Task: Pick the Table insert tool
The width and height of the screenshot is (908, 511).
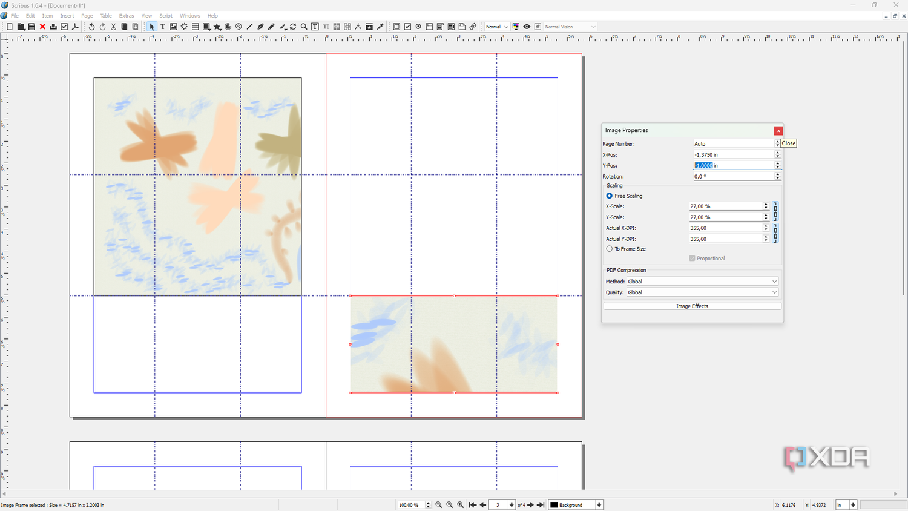Action: [x=196, y=27]
